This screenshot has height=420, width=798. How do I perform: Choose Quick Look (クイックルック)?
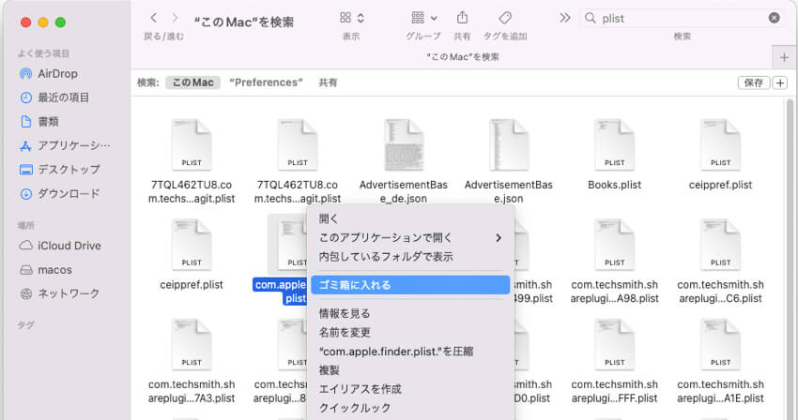tap(410, 408)
